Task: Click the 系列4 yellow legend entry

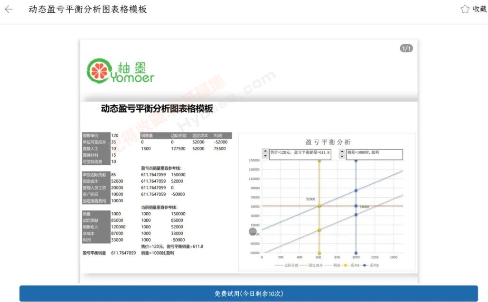Action: (351, 265)
